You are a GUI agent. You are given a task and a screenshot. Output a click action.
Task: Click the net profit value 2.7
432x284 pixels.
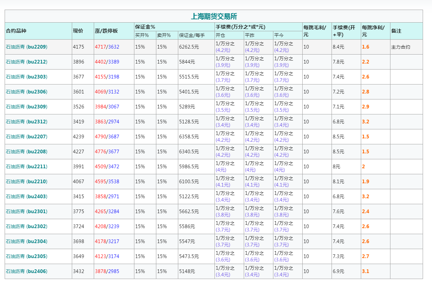coord(365,256)
